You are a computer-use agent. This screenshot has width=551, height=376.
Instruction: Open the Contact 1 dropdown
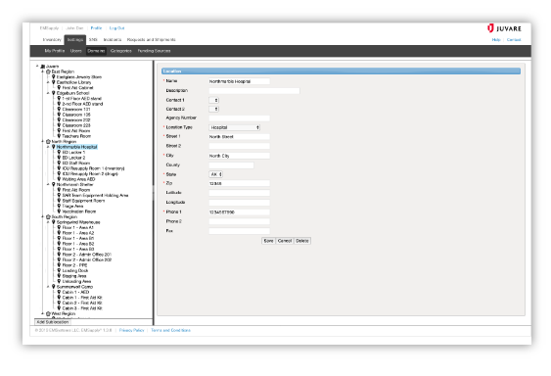pyautogui.click(x=214, y=100)
